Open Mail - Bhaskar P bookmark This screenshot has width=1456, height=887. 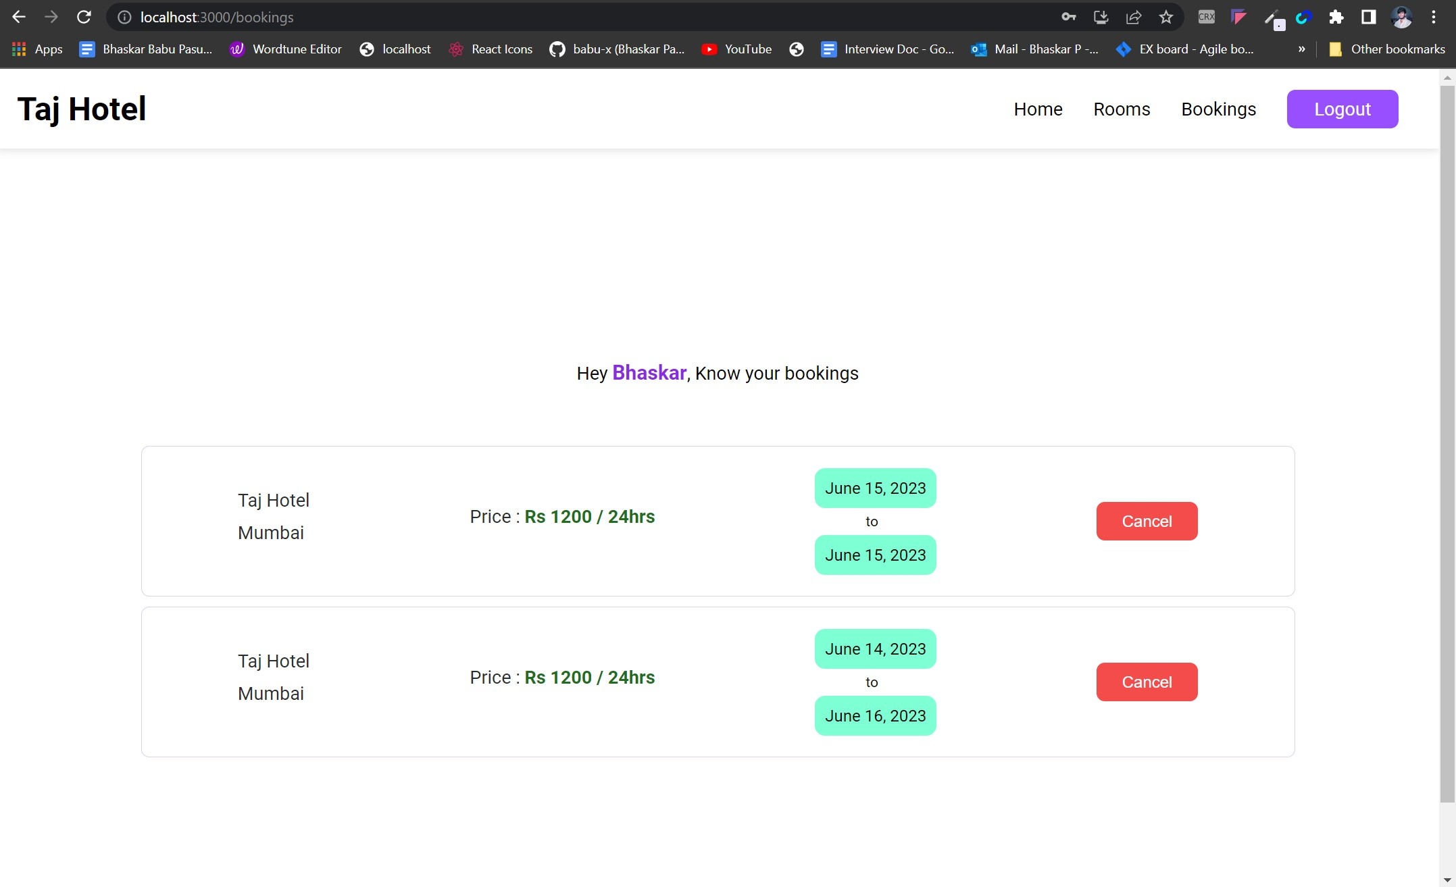pyautogui.click(x=1034, y=49)
